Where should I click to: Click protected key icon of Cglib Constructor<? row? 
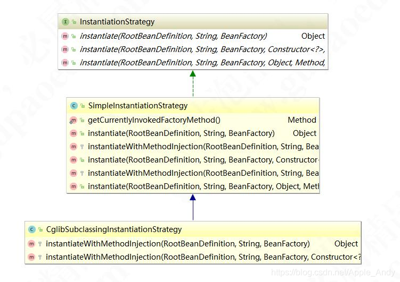(40, 258)
